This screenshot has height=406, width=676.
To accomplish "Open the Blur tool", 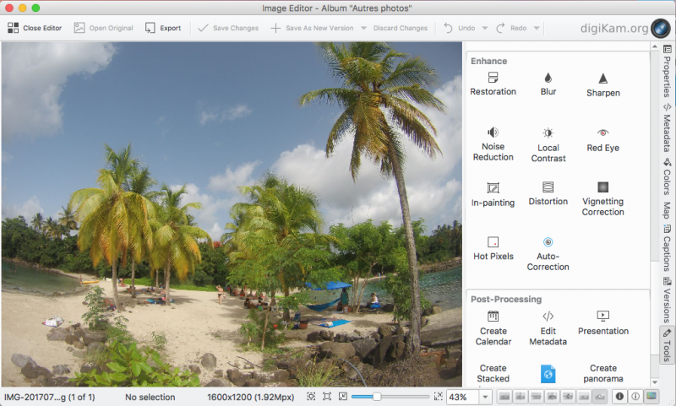I will pos(548,84).
